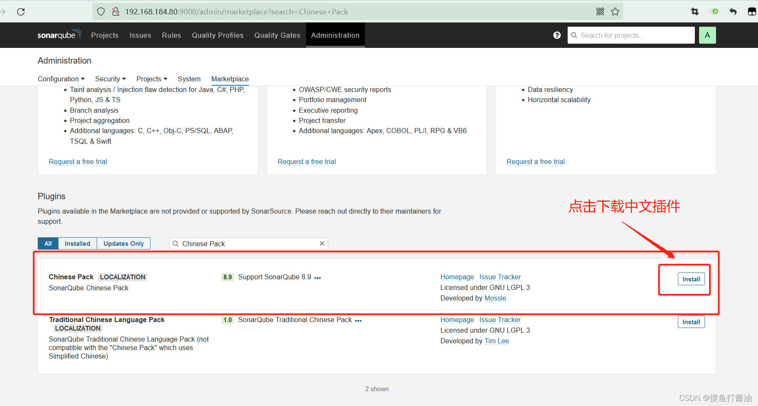The width and height of the screenshot is (758, 406).
Task: Open Traditional Chinese Pack Homepage link
Action: point(457,320)
